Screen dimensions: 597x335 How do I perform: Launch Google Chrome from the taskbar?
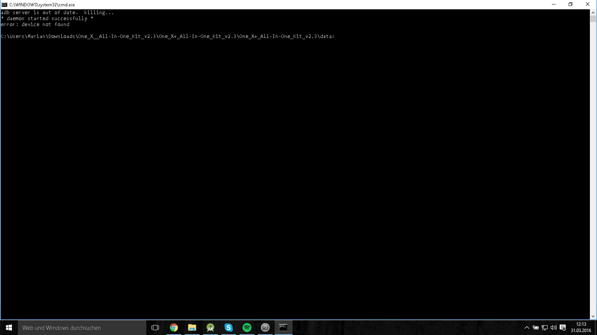(x=174, y=328)
